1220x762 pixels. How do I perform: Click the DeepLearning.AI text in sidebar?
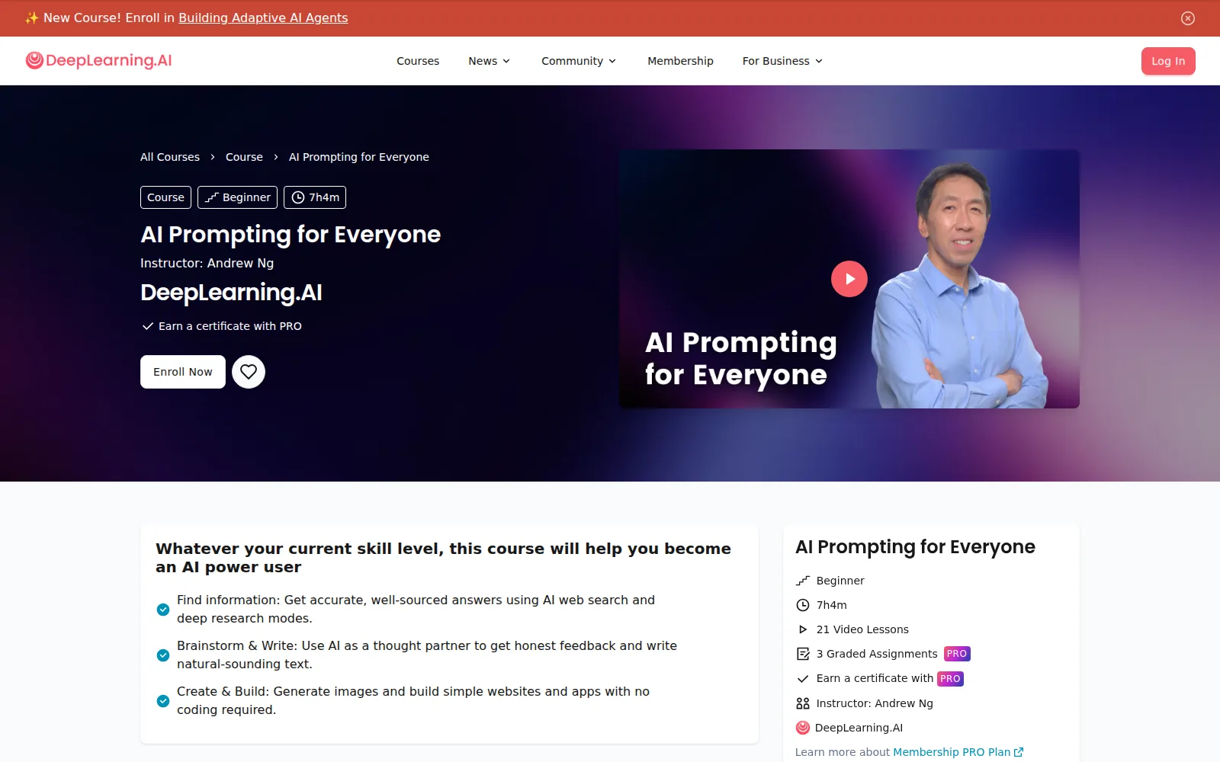click(x=859, y=728)
